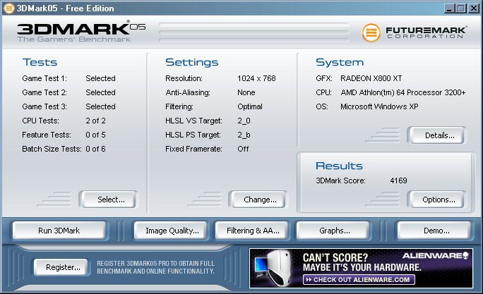Viewport: 483px width, 294px height.
Task: Click the System section heading
Action: [340, 63]
